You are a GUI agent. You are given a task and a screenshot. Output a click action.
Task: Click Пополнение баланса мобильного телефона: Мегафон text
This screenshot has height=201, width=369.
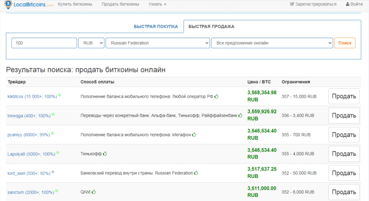coord(135,135)
